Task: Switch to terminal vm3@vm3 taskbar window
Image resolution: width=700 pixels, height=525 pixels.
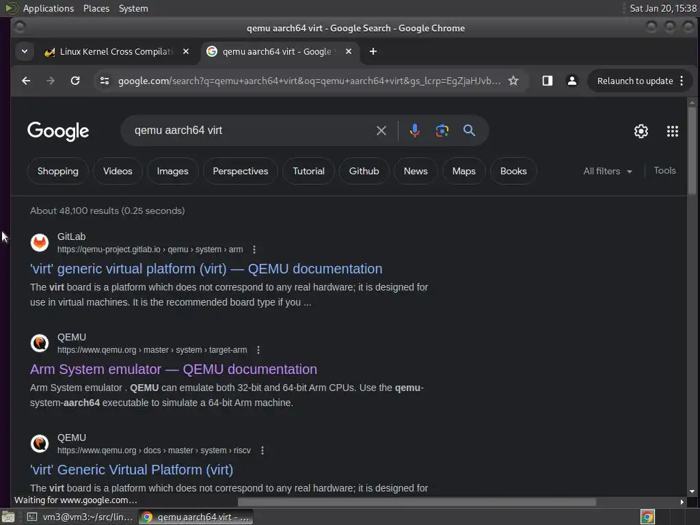Action: click(79, 517)
